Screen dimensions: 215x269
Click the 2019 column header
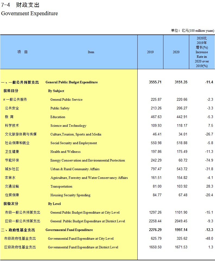tap(150, 52)
